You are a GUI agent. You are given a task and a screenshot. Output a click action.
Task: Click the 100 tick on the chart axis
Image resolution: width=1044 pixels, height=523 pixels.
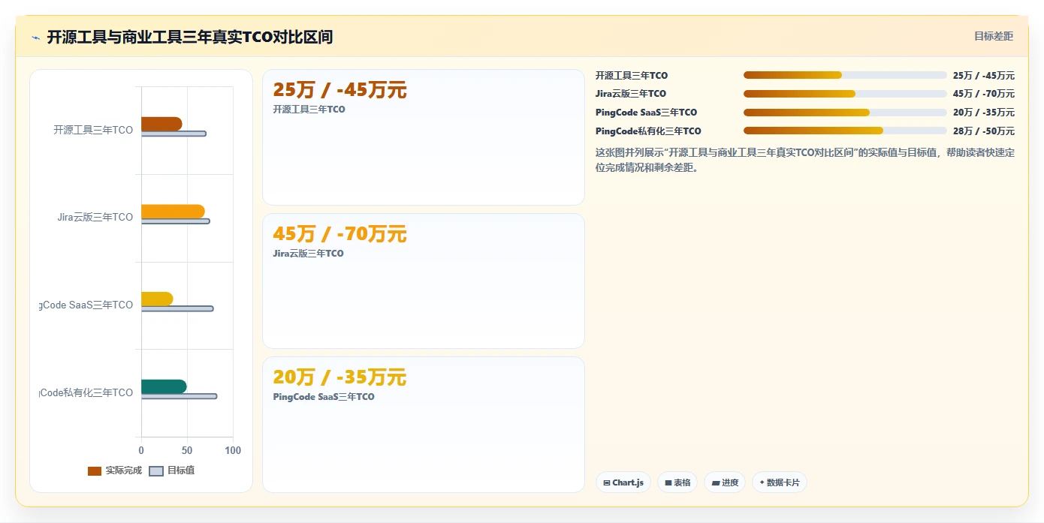click(x=233, y=450)
